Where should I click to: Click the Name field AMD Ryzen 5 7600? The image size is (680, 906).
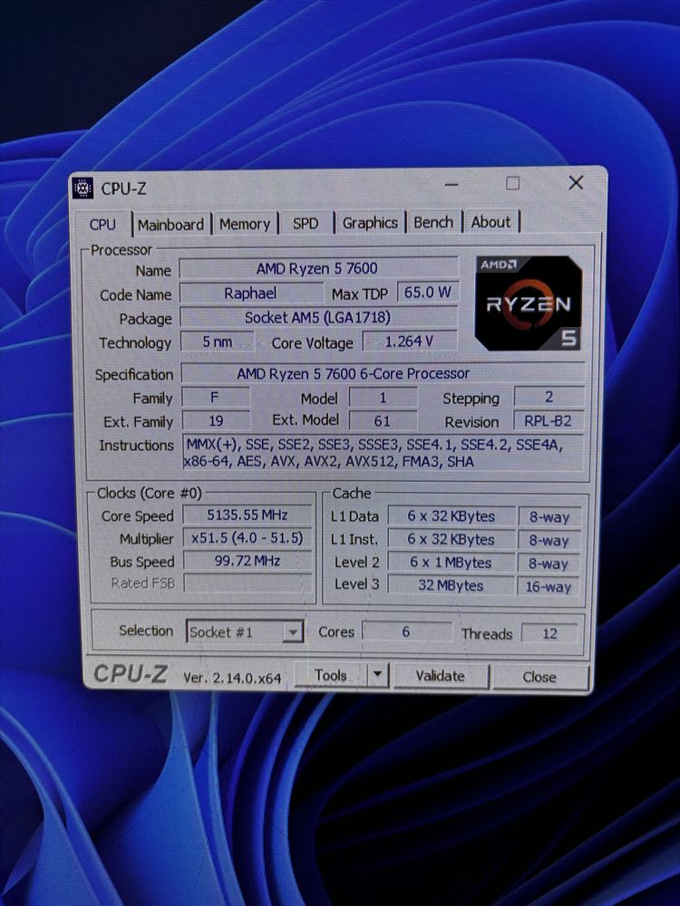coord(317,268)
